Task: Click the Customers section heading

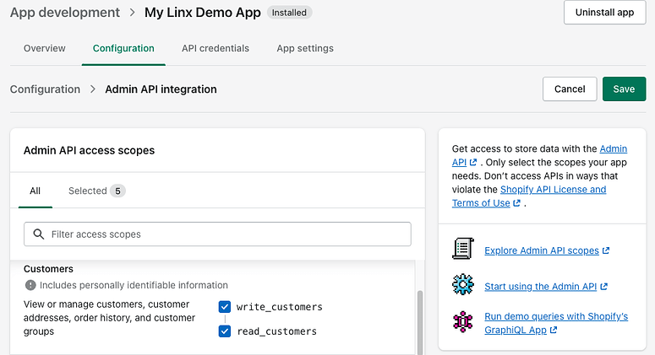Action: point(48,269)
